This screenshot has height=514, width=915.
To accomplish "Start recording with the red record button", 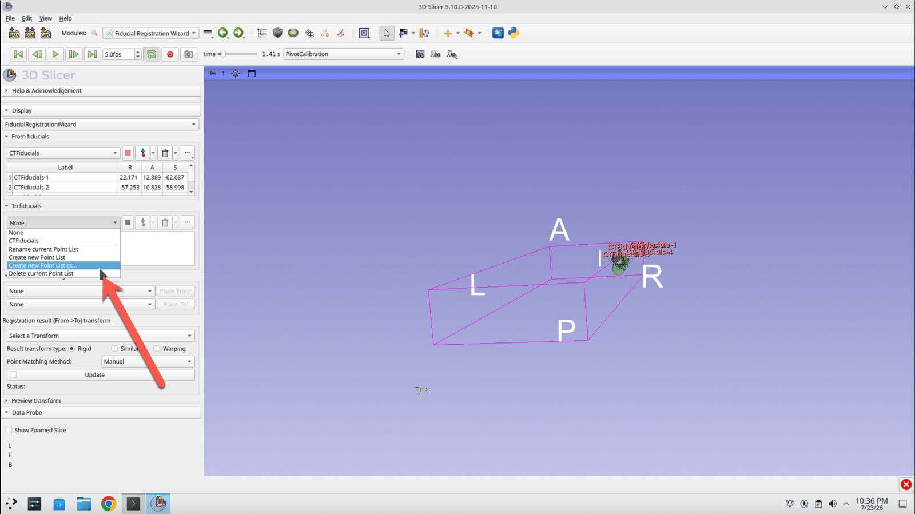I will pyautogui.click(x=170, y=54).
